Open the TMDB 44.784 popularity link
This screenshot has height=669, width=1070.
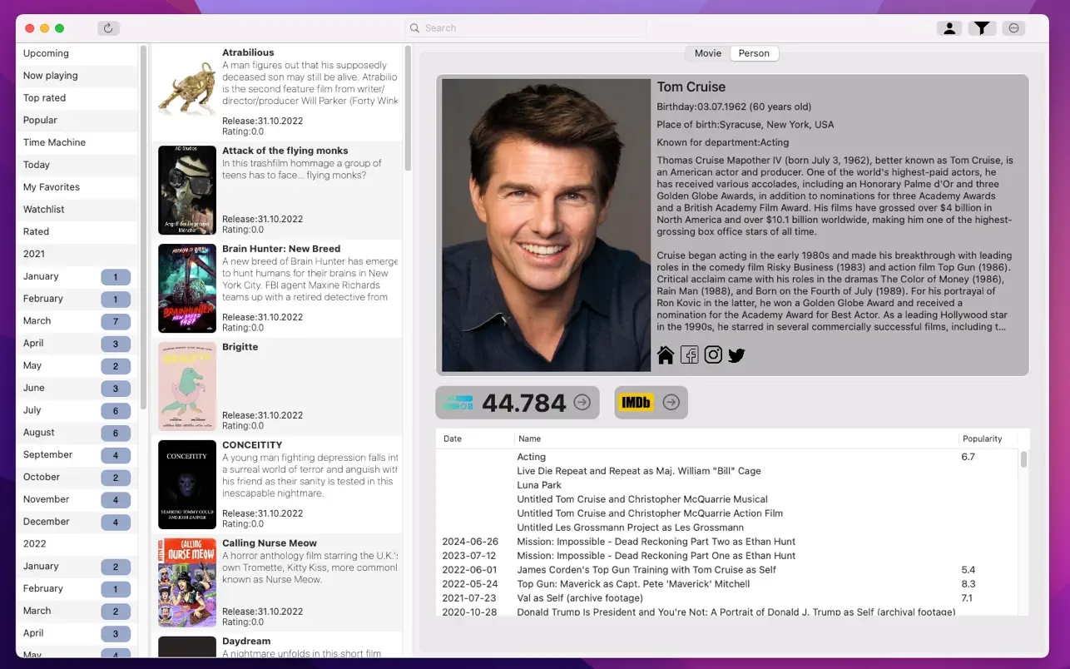pyautogui.click(x=517, y=403)
